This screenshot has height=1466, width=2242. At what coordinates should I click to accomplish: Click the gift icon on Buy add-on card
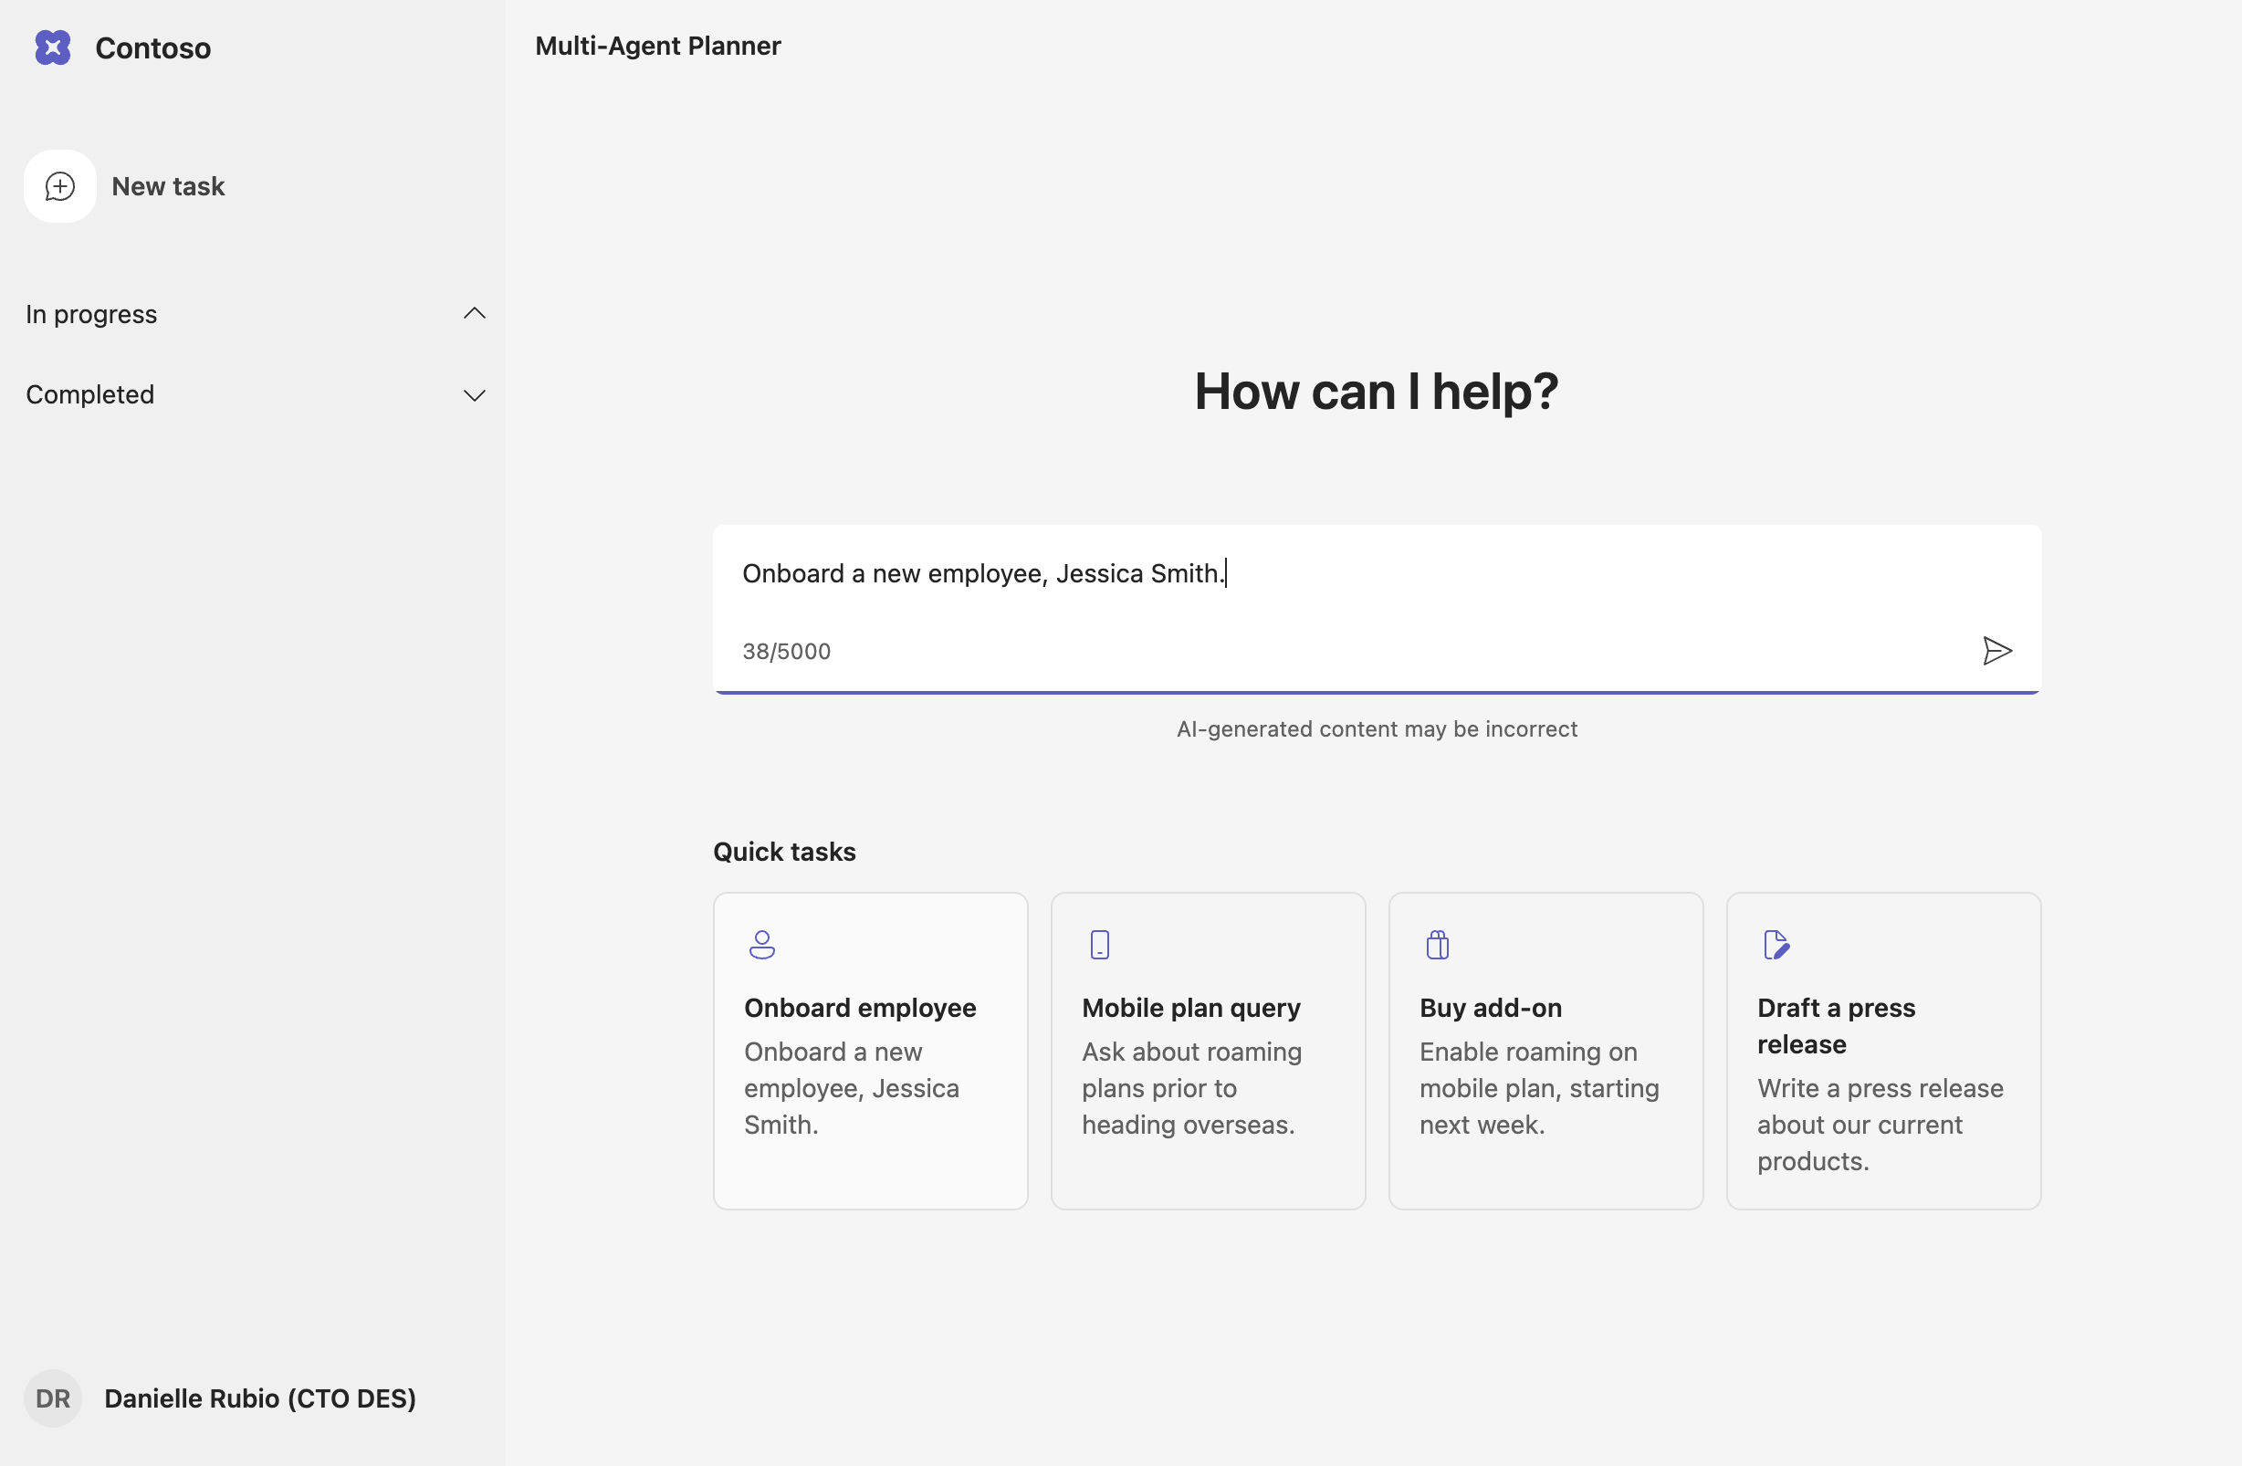(x=1437, y=944)
